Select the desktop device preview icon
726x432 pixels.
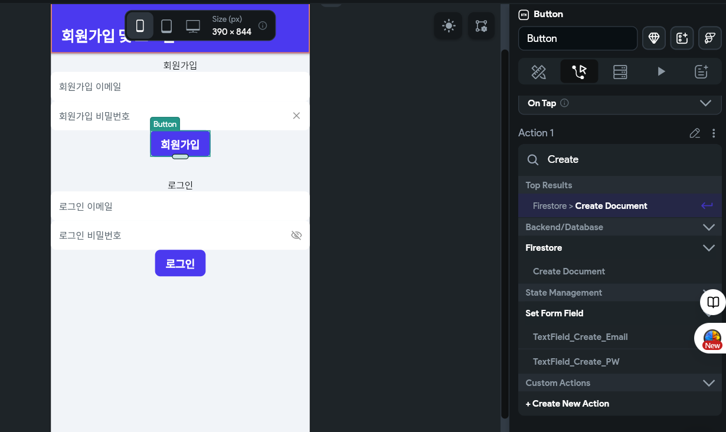[193, 25]
